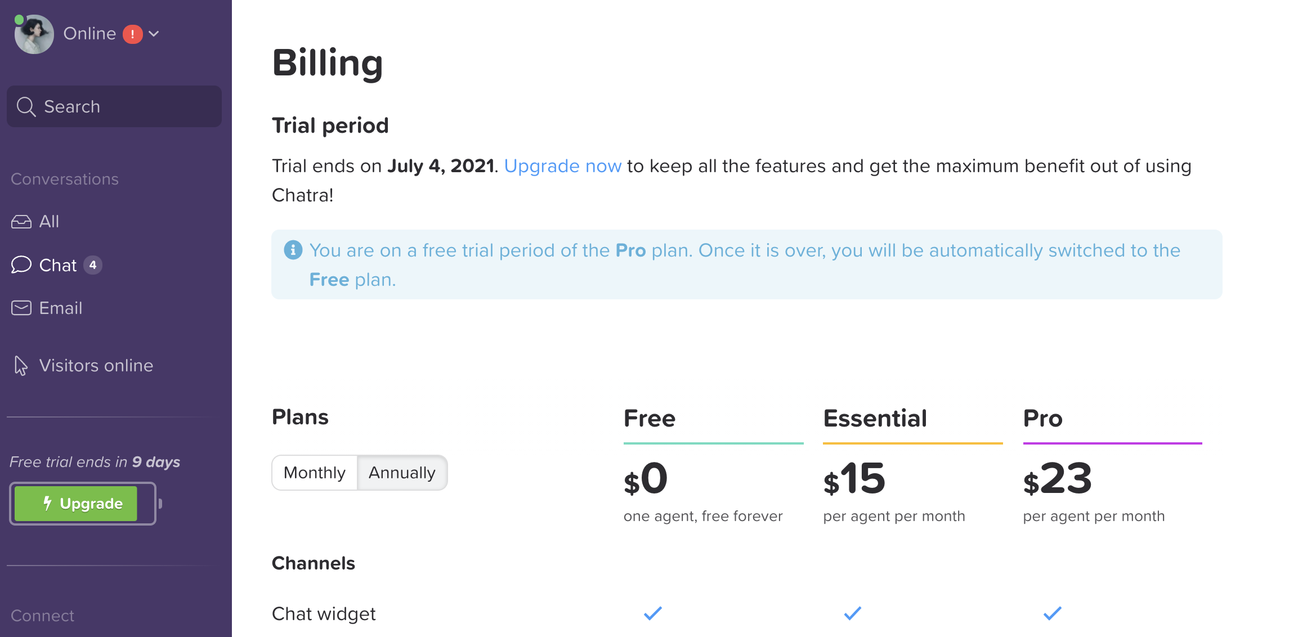Image resolution: width=1307 pixels, height=637 pixels.
Task: Switch billing to Annually
Action: click(x=402, y=473)
